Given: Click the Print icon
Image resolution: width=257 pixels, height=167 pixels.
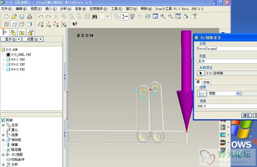Looking at the screenshot, I should click(x=30, y=17).
